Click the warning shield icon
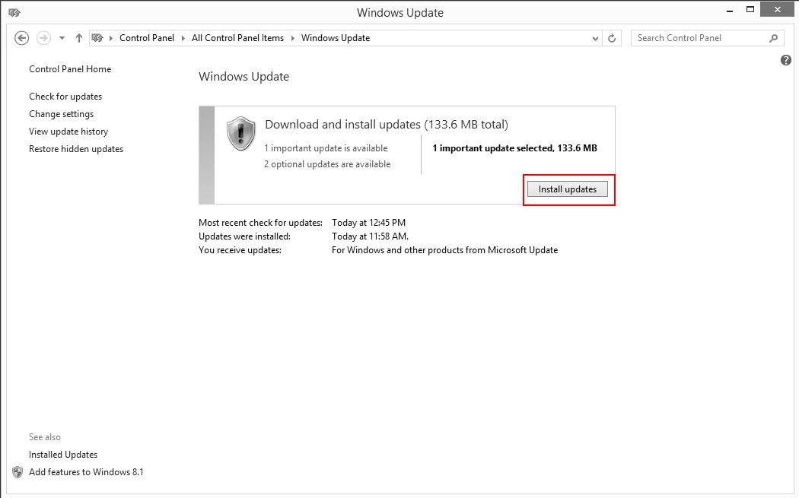 240,133
